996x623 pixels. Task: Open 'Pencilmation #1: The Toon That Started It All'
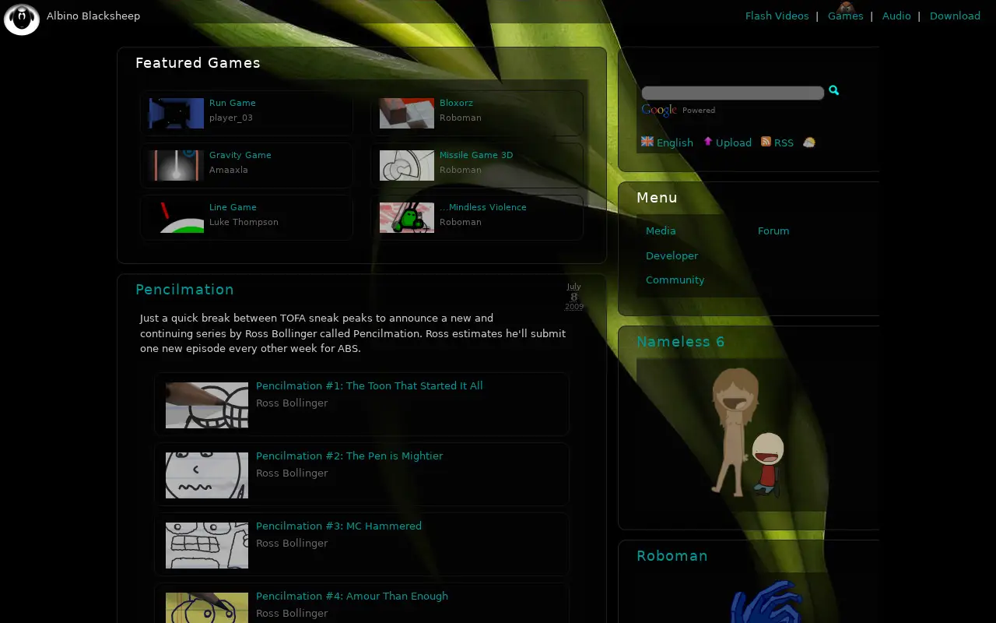[x=370, y=385]
